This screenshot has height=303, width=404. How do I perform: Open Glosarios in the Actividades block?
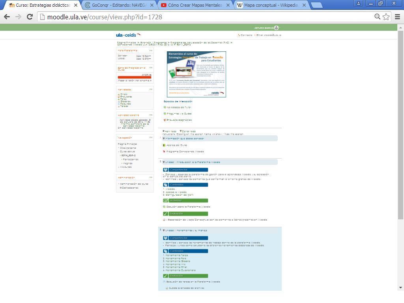125,101
